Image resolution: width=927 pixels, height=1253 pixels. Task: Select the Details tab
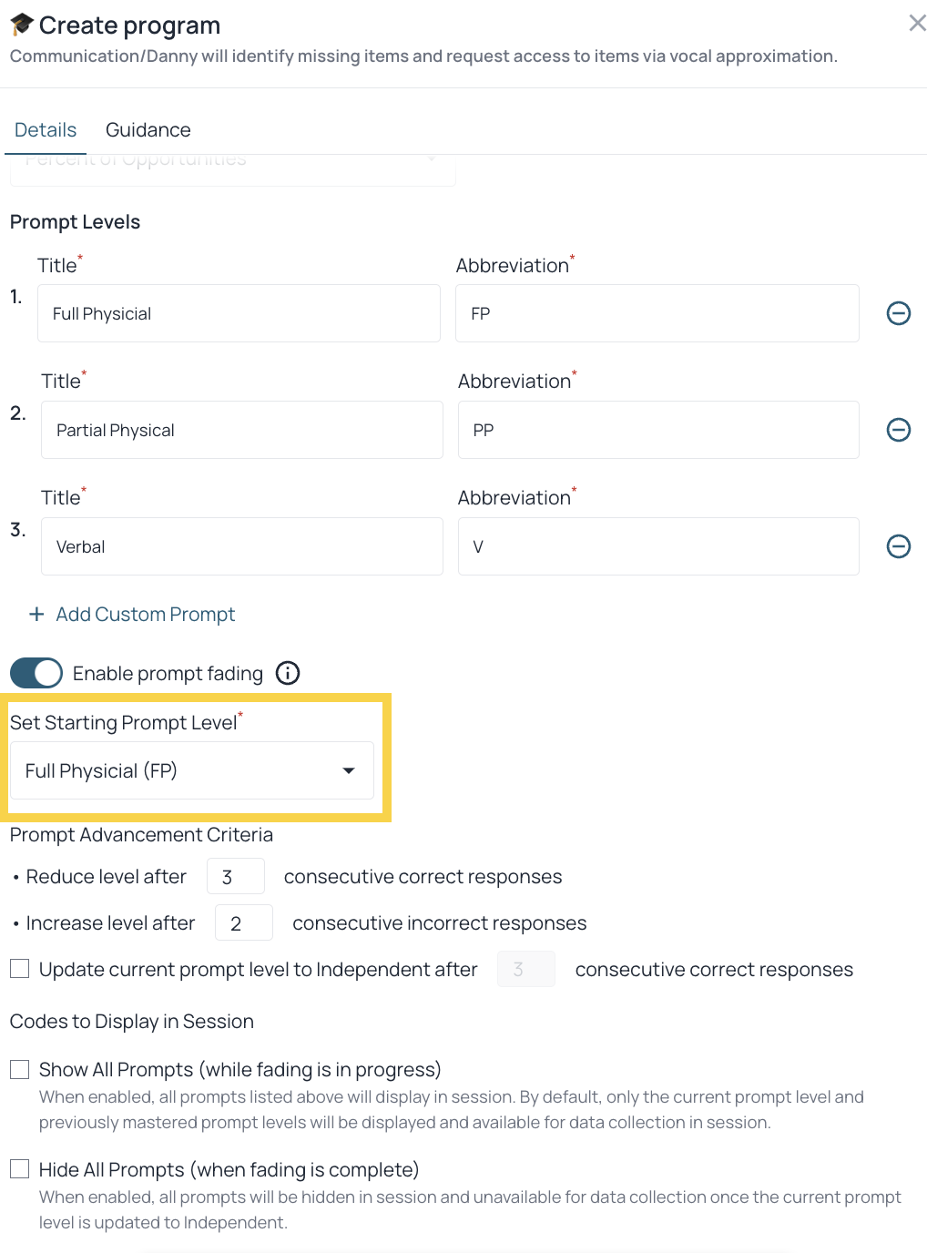coord(46,130)
